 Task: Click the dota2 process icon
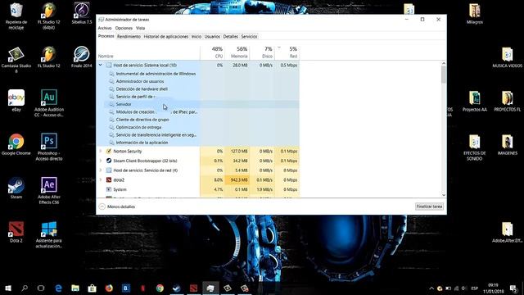pyautogui.click(x=109, y=180)
